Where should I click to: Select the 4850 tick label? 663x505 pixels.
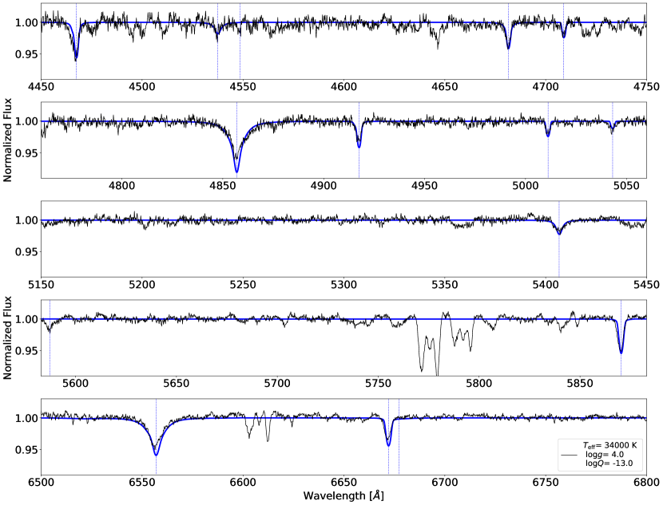[222, 185]
